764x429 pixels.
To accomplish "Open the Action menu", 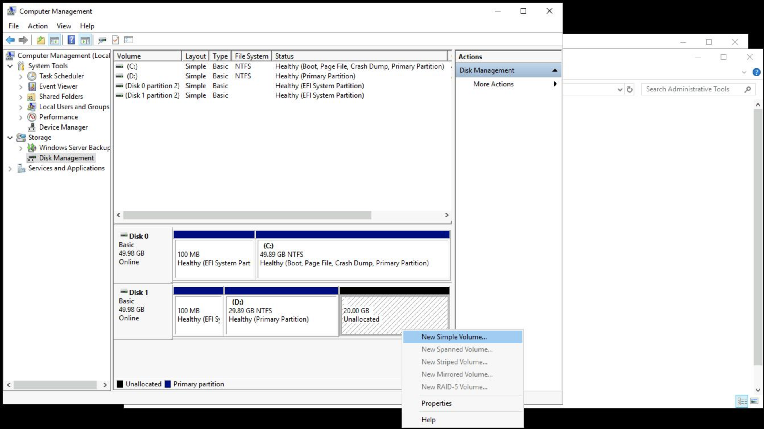I will point(38,26).
